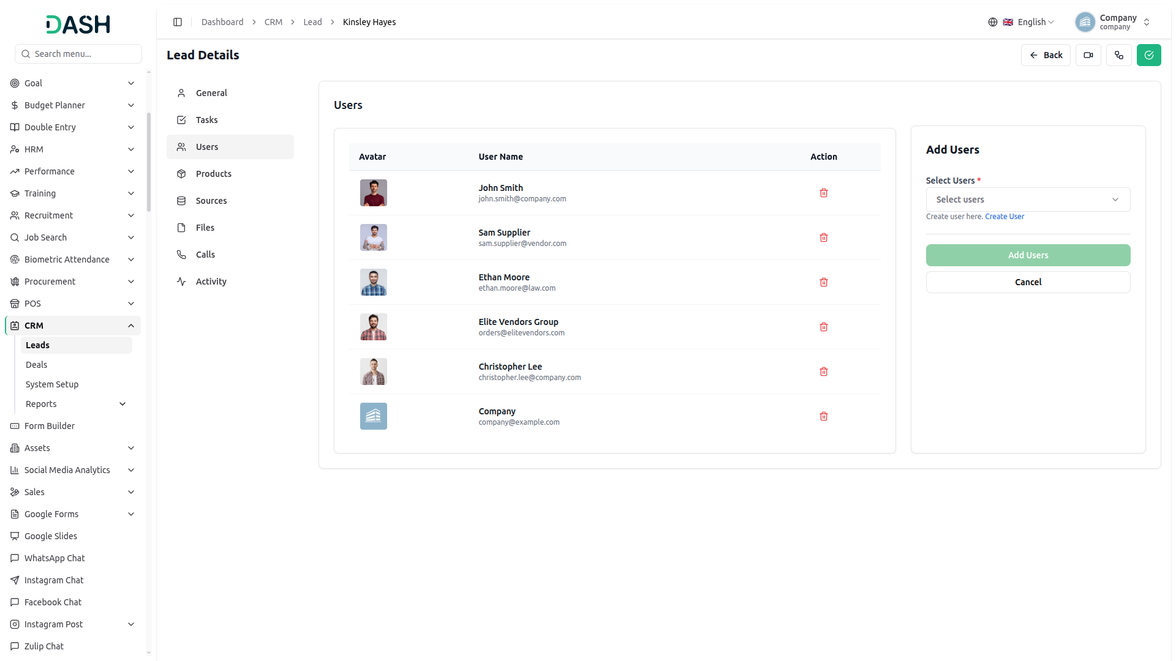
Task: Open the Activity tab
Action: click(x=230, y=282)
